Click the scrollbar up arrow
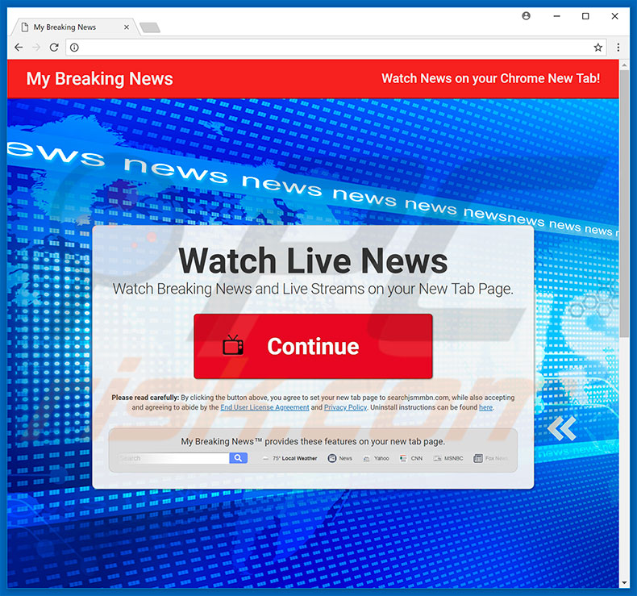The width and height of the screenshot is (637, 596). tap(624, 65)
